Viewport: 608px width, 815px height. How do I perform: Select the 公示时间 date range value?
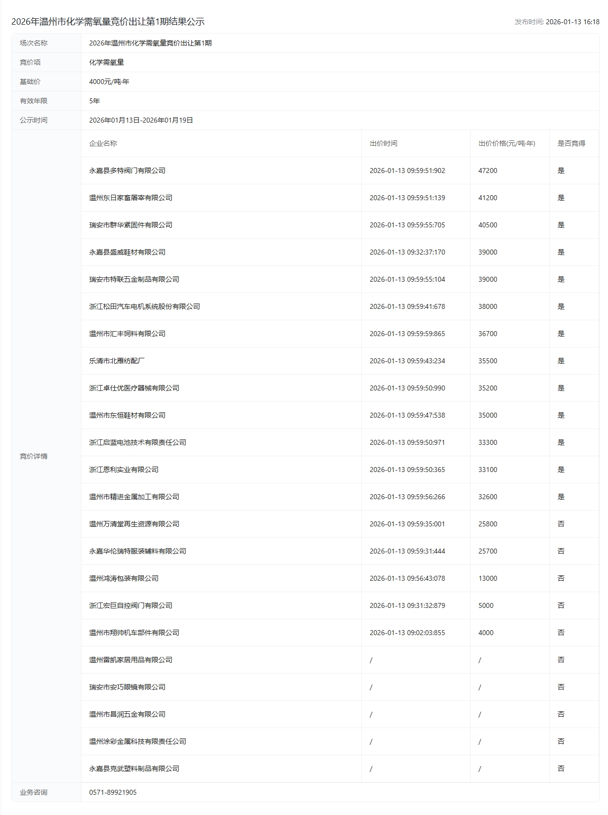coord(141,120)
